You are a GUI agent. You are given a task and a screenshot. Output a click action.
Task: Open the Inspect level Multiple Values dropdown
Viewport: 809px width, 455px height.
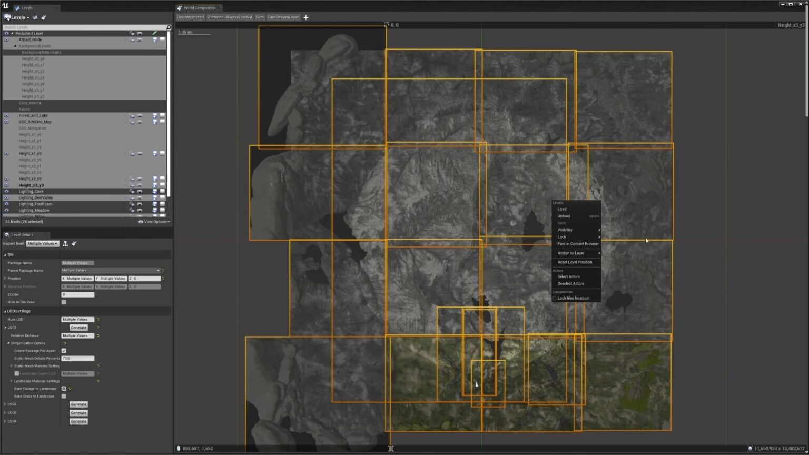(42, 243)
